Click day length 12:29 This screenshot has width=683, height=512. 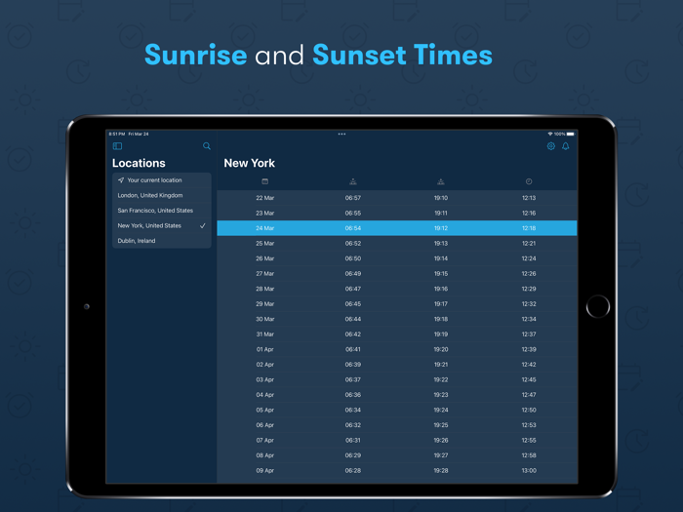pyautogui.click(x=529, y=289)
